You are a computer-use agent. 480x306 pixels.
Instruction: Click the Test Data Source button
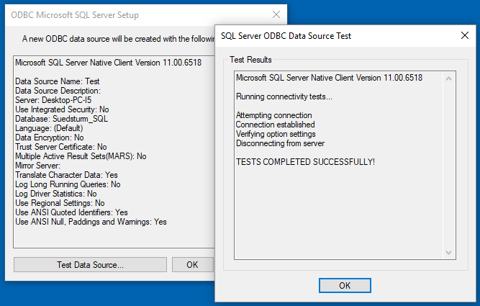(x=90, y=265)
